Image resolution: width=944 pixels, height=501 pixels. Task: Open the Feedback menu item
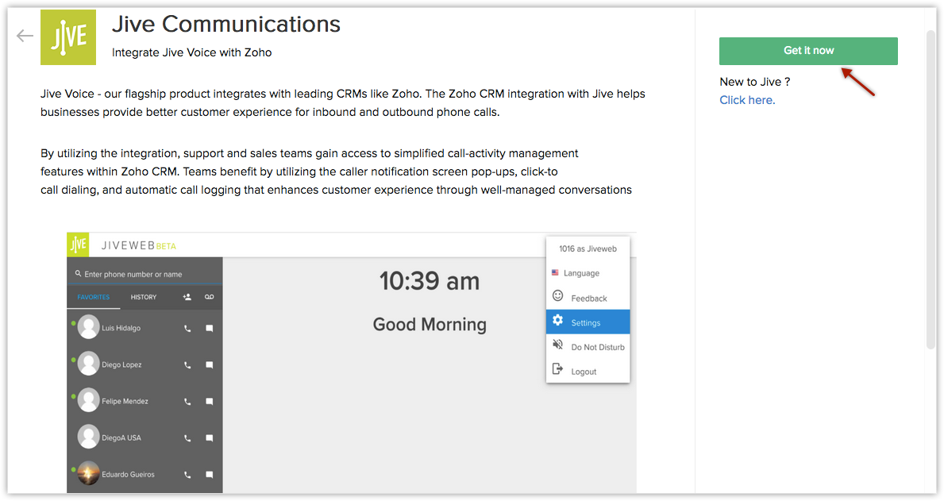[588, 298]
